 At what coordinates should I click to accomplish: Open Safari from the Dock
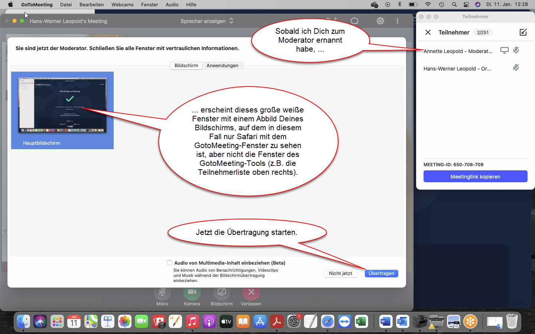(327, 321)
